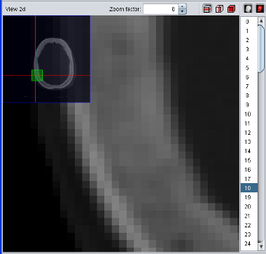Toggle the grayscale head display icon
Viewport: 266px width, 254px height.
coord(248,9)
